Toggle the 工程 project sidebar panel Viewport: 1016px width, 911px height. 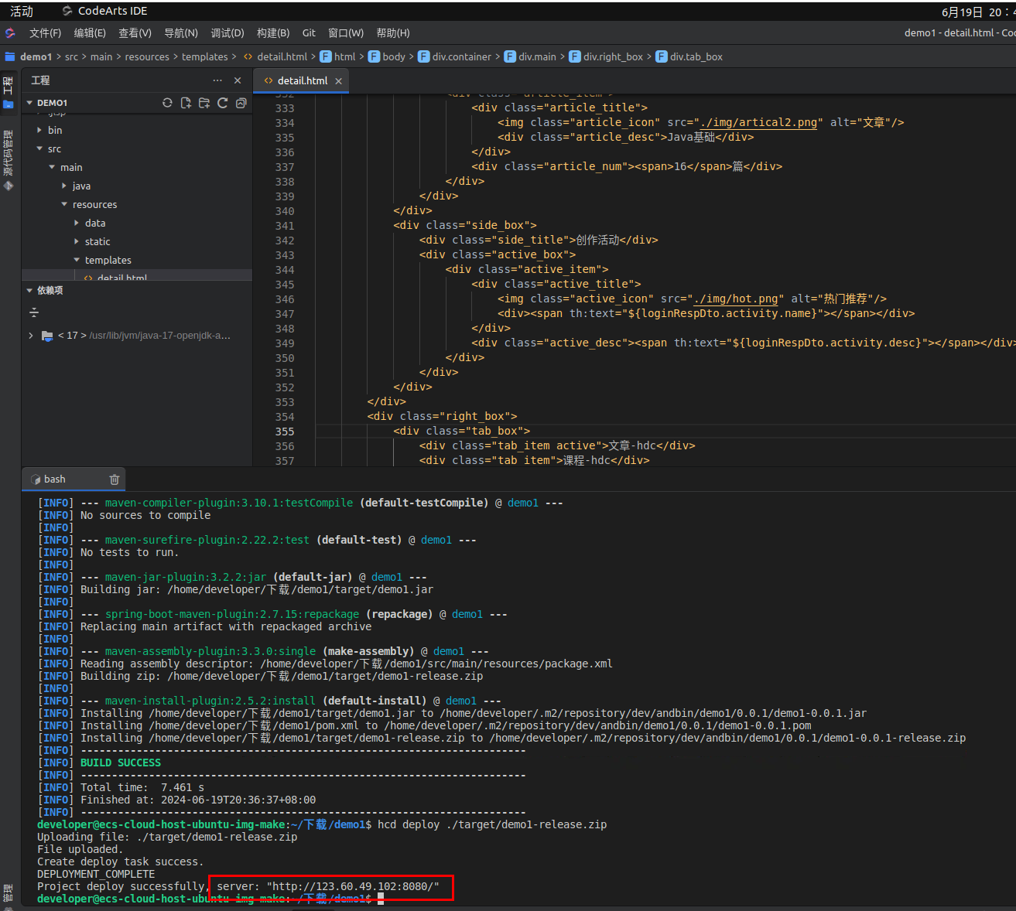pos(9,91)
